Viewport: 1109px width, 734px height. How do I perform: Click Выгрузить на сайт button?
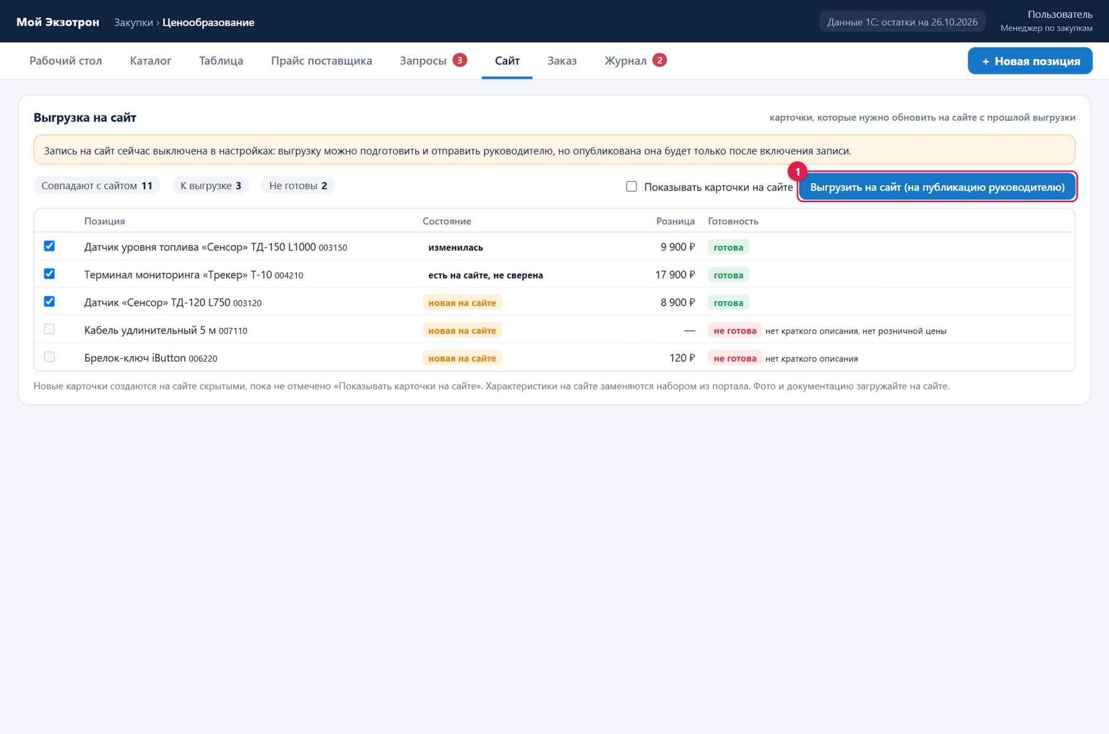pos(937,187)
